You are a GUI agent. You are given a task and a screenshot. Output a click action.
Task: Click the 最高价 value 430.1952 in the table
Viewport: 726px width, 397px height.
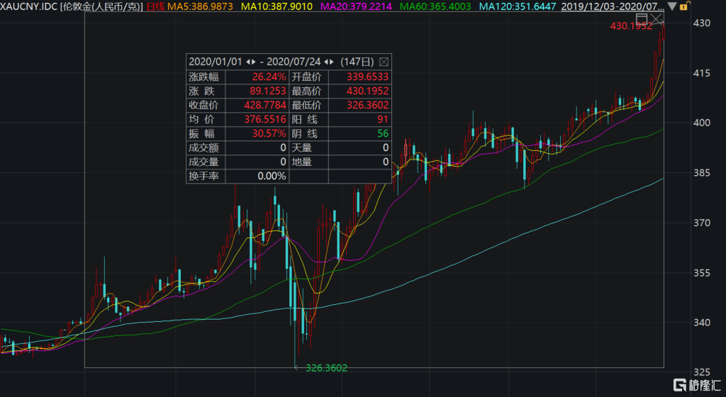367,91
